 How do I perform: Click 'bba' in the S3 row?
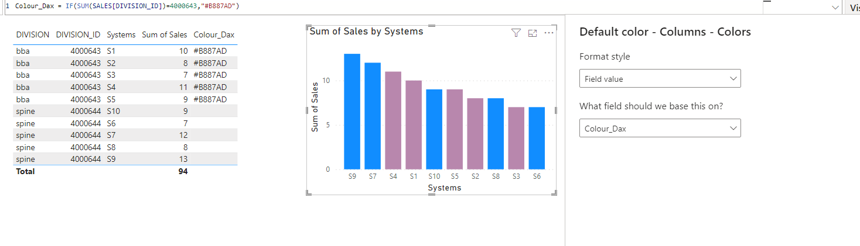23,75
